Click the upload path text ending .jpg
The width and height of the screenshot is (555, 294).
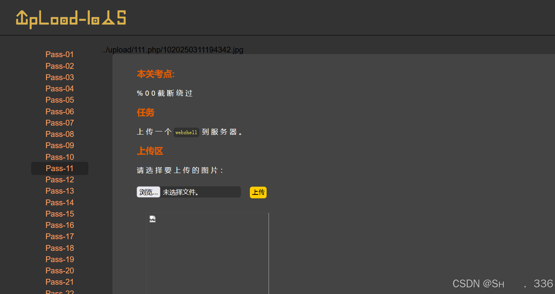[x=172, y=50]
